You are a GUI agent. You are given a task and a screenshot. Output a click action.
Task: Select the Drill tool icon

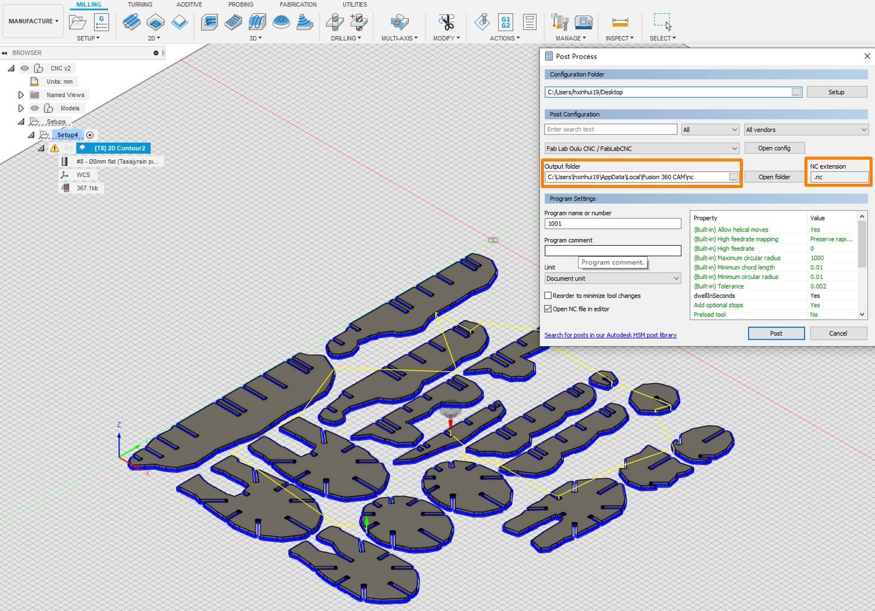coord(335,22)
